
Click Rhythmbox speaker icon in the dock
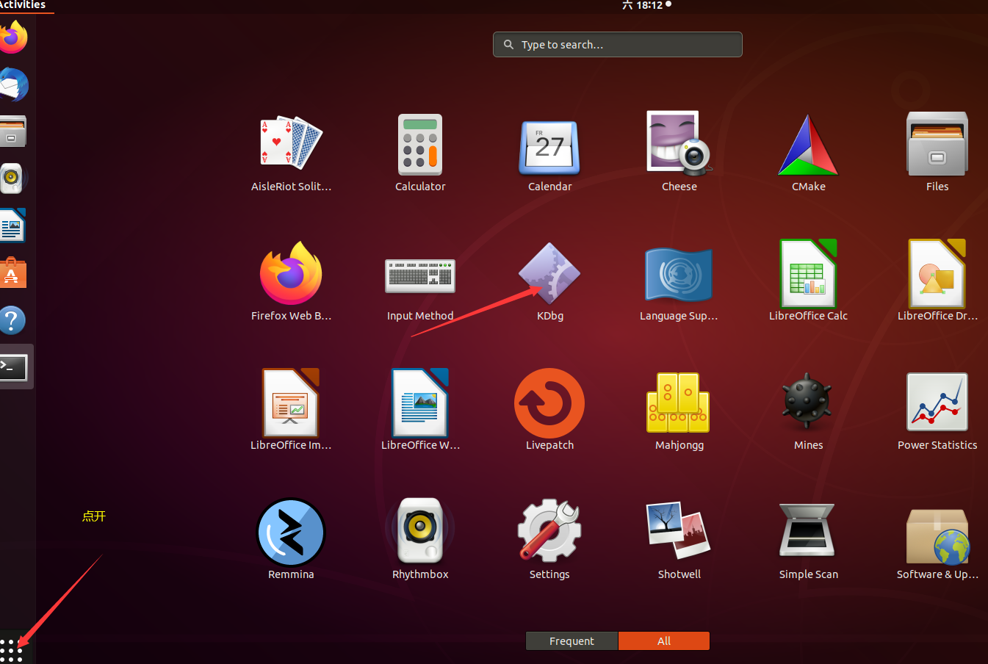[x=12, y=178]
